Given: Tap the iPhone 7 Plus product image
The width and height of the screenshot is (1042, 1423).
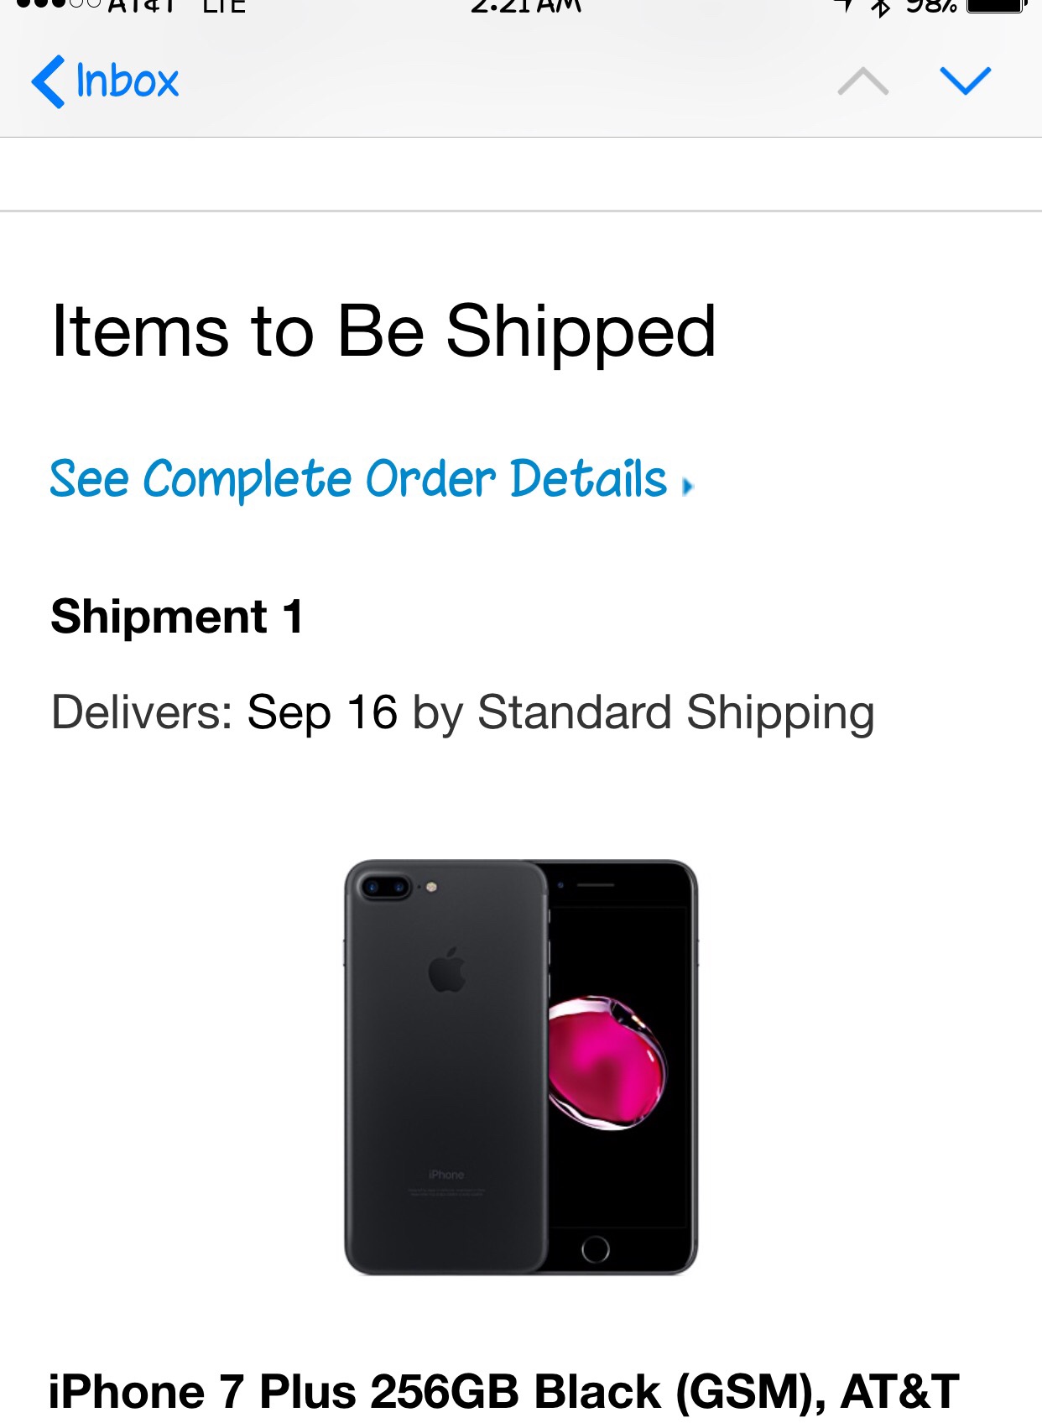Looking at the screenshot, I should pyautogui.click(x=521, y=1067).
